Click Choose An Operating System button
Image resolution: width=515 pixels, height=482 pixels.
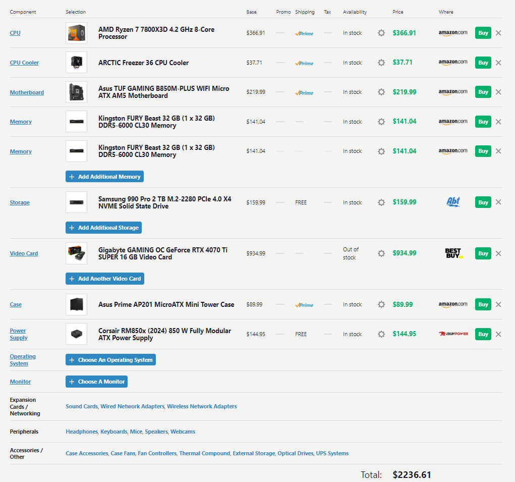click(x=110, y=360)
